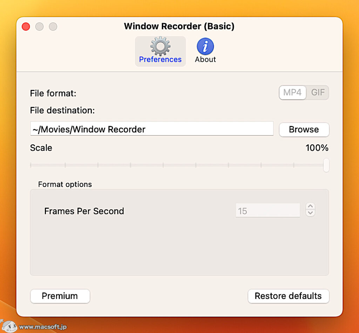Switch to the About tab
The width and height of the screenshot is (359, 333).
tap(205, 49)
